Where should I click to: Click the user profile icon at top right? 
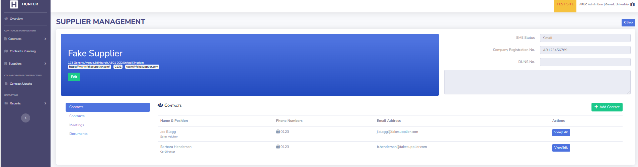[632, 4]
